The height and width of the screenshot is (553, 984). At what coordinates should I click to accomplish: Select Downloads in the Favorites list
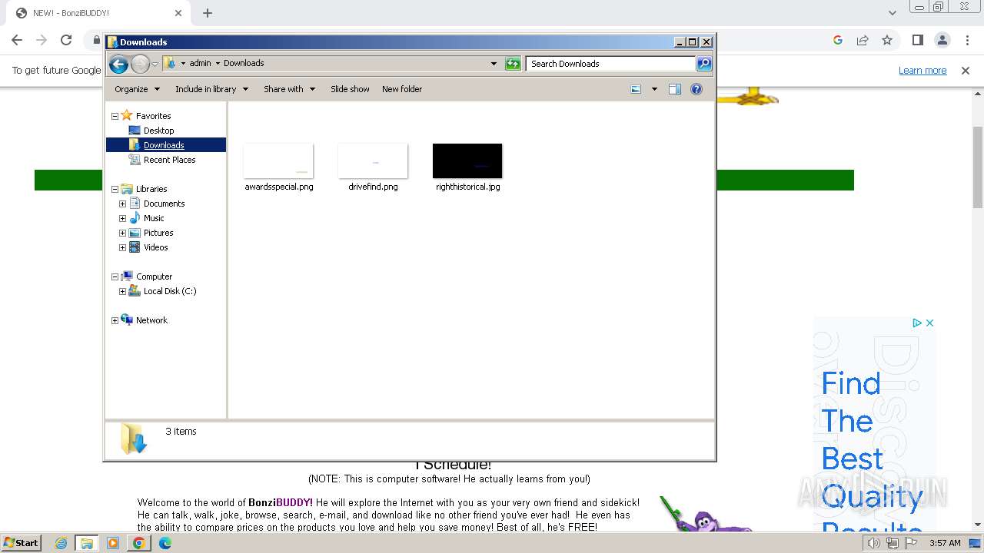click(164, 145)
